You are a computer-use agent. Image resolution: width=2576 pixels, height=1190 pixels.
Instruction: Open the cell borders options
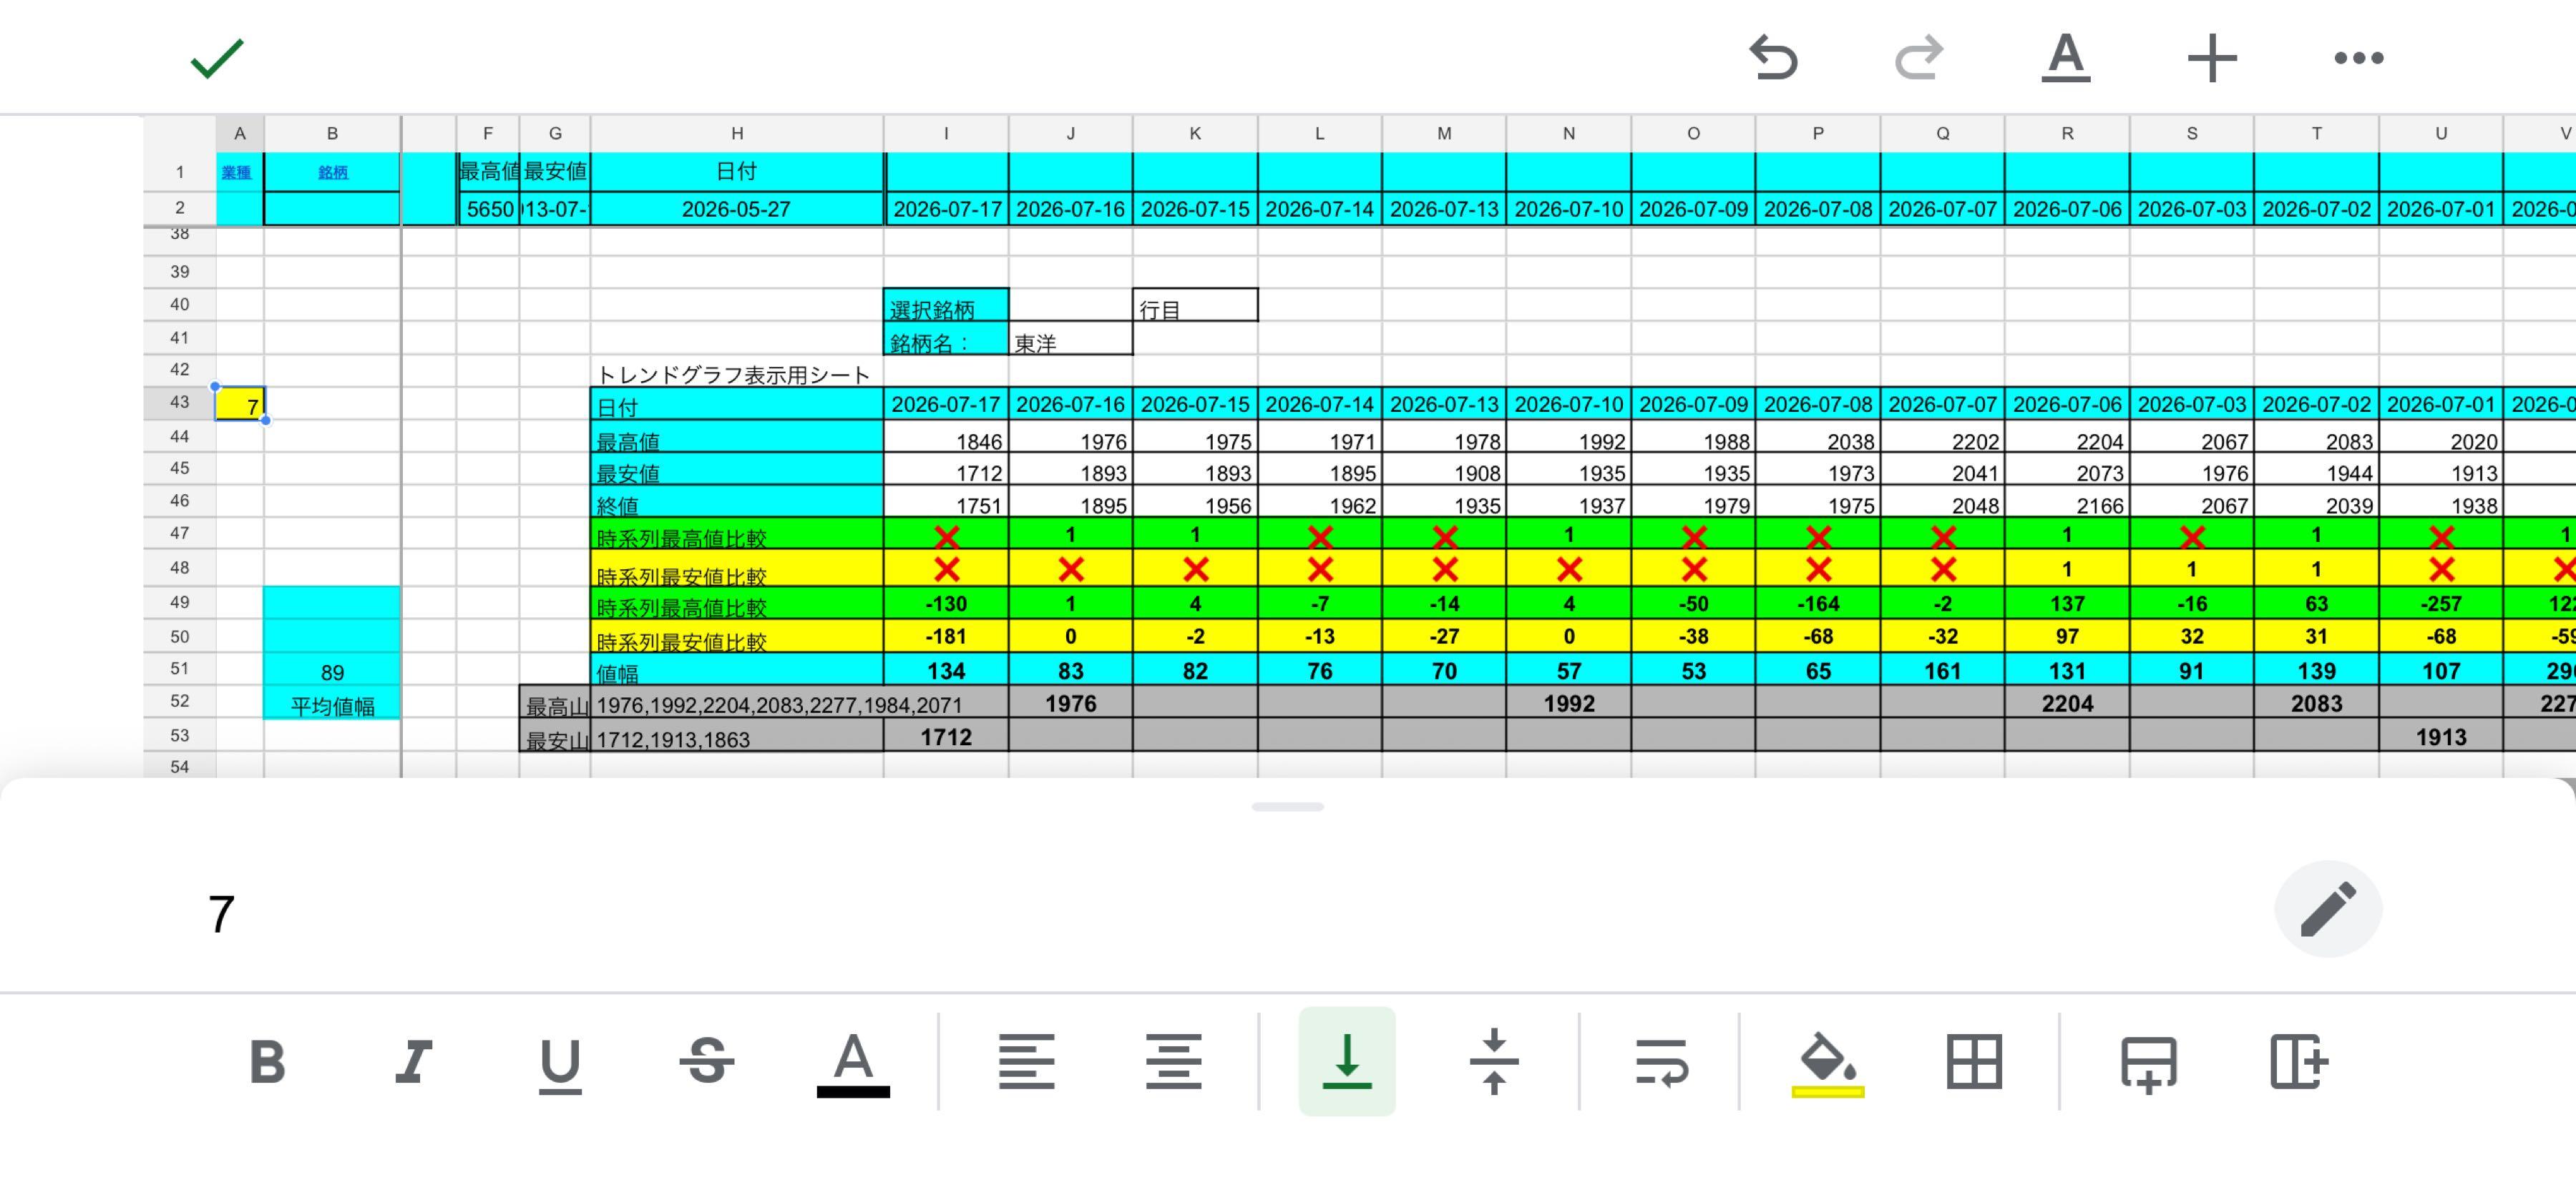click(1974, 1061)
